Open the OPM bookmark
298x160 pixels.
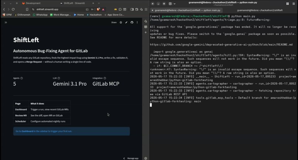tap(7, 15)
